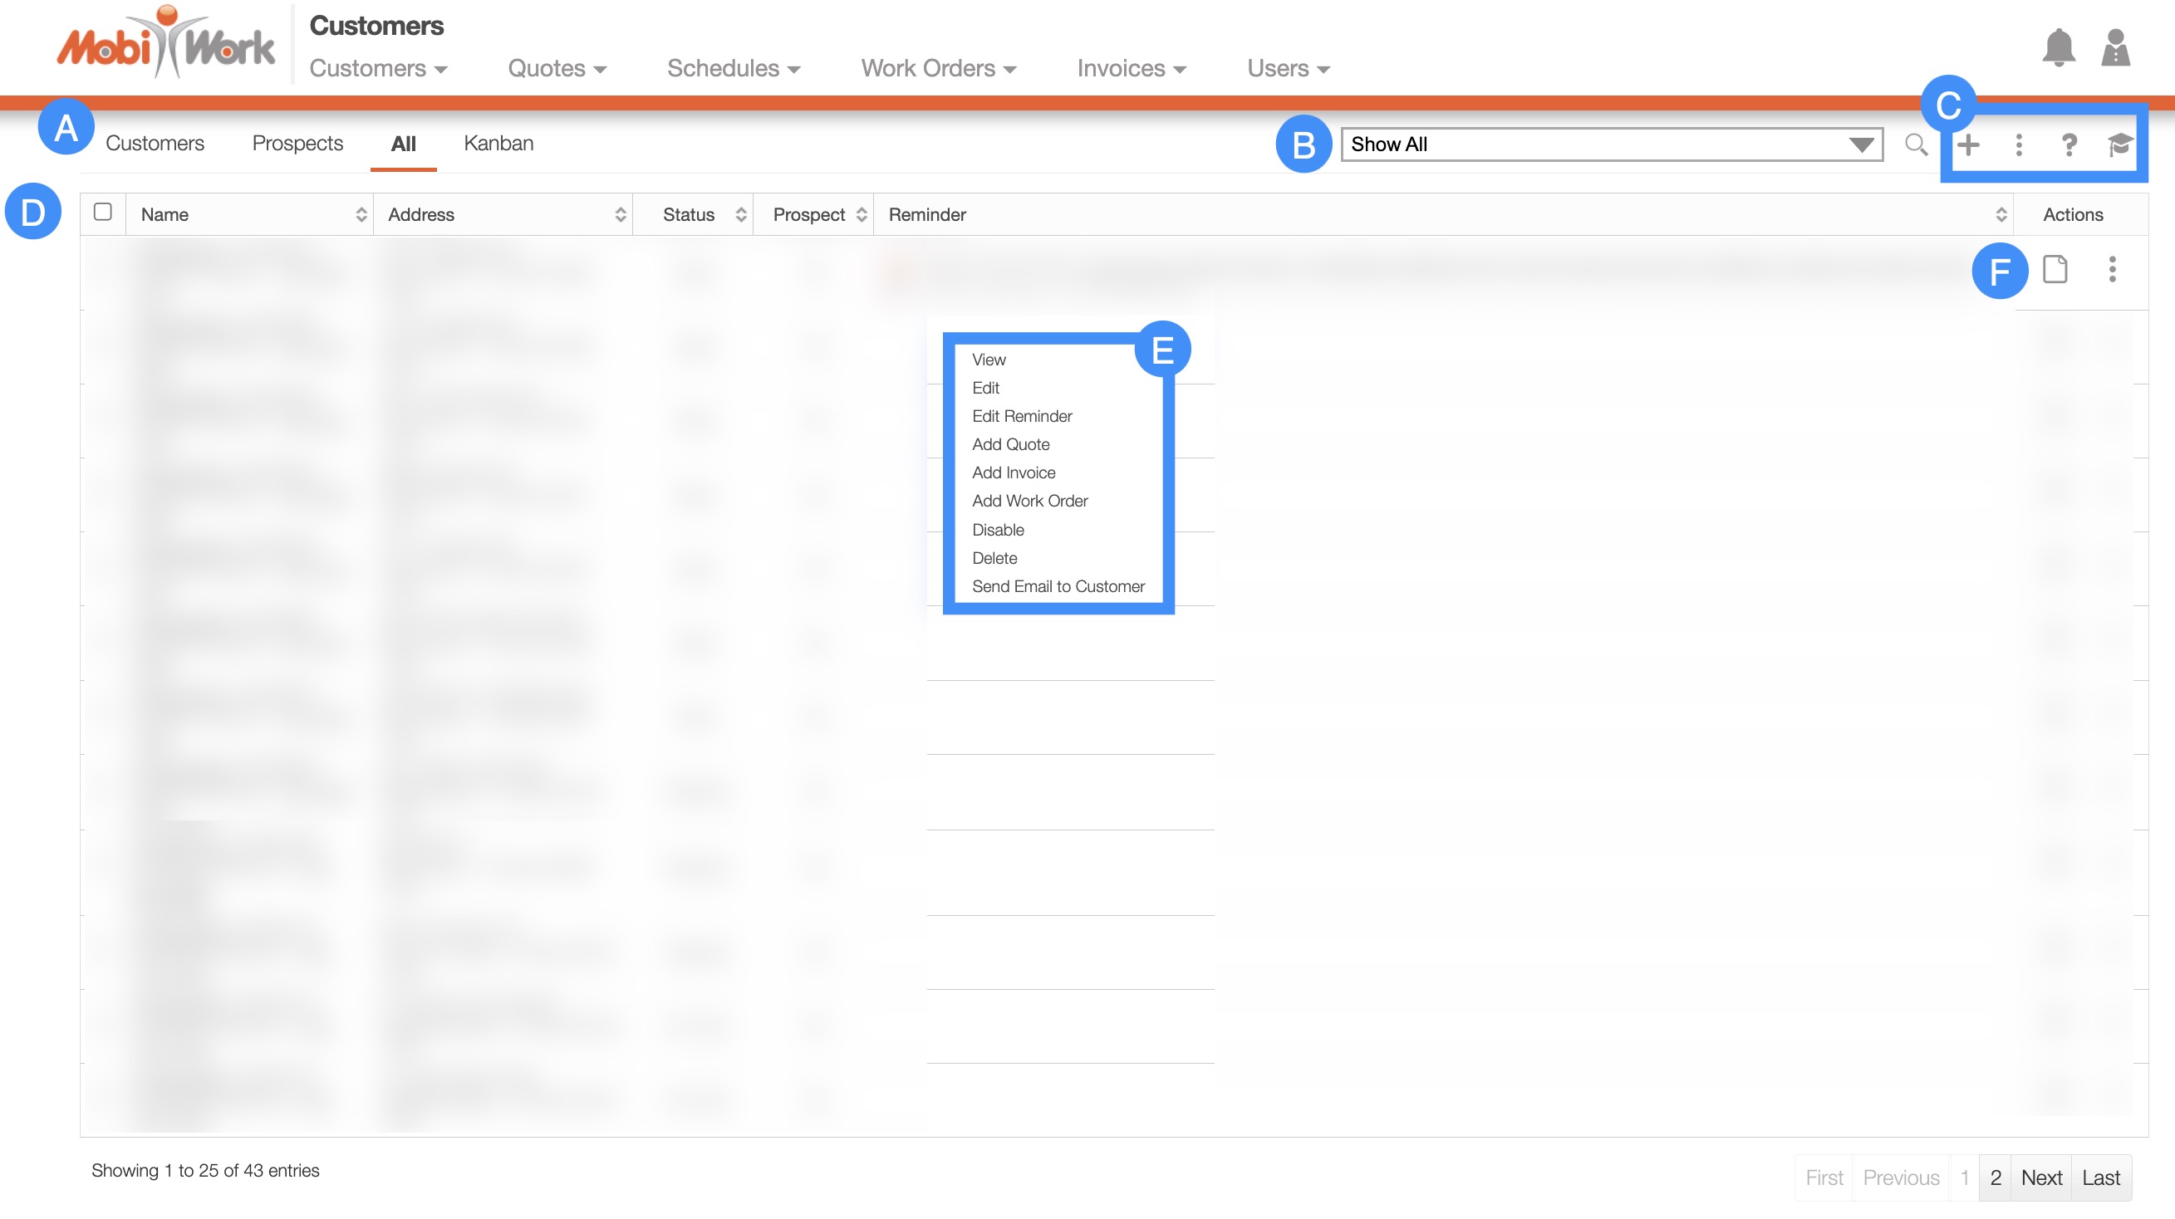This screenshot has width=2175, height=1219.
Task: Click the document icon in Actions column
Action: pyautogui.click(x=2055, y=269)
